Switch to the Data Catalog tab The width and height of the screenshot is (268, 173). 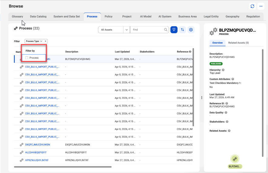38,17
